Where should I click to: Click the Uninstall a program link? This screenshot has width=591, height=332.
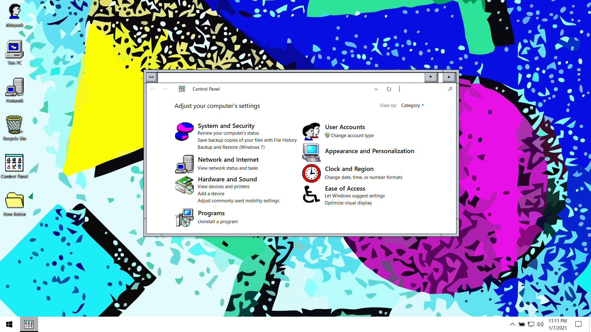pos(217,222)
